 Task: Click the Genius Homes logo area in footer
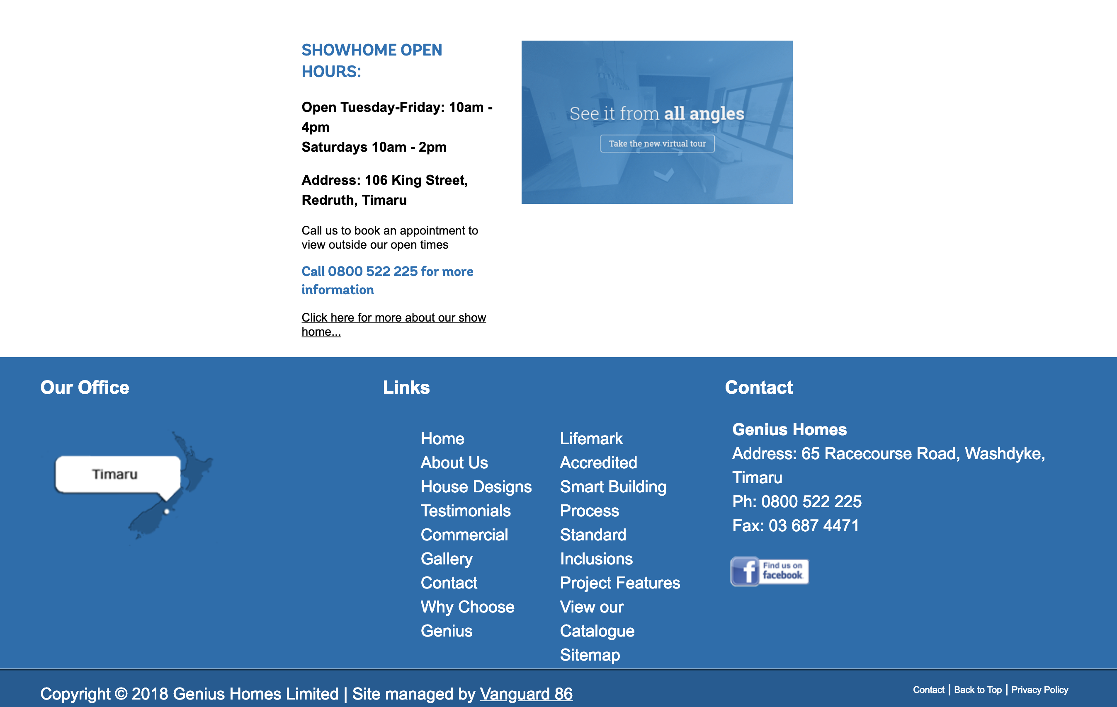789,430
